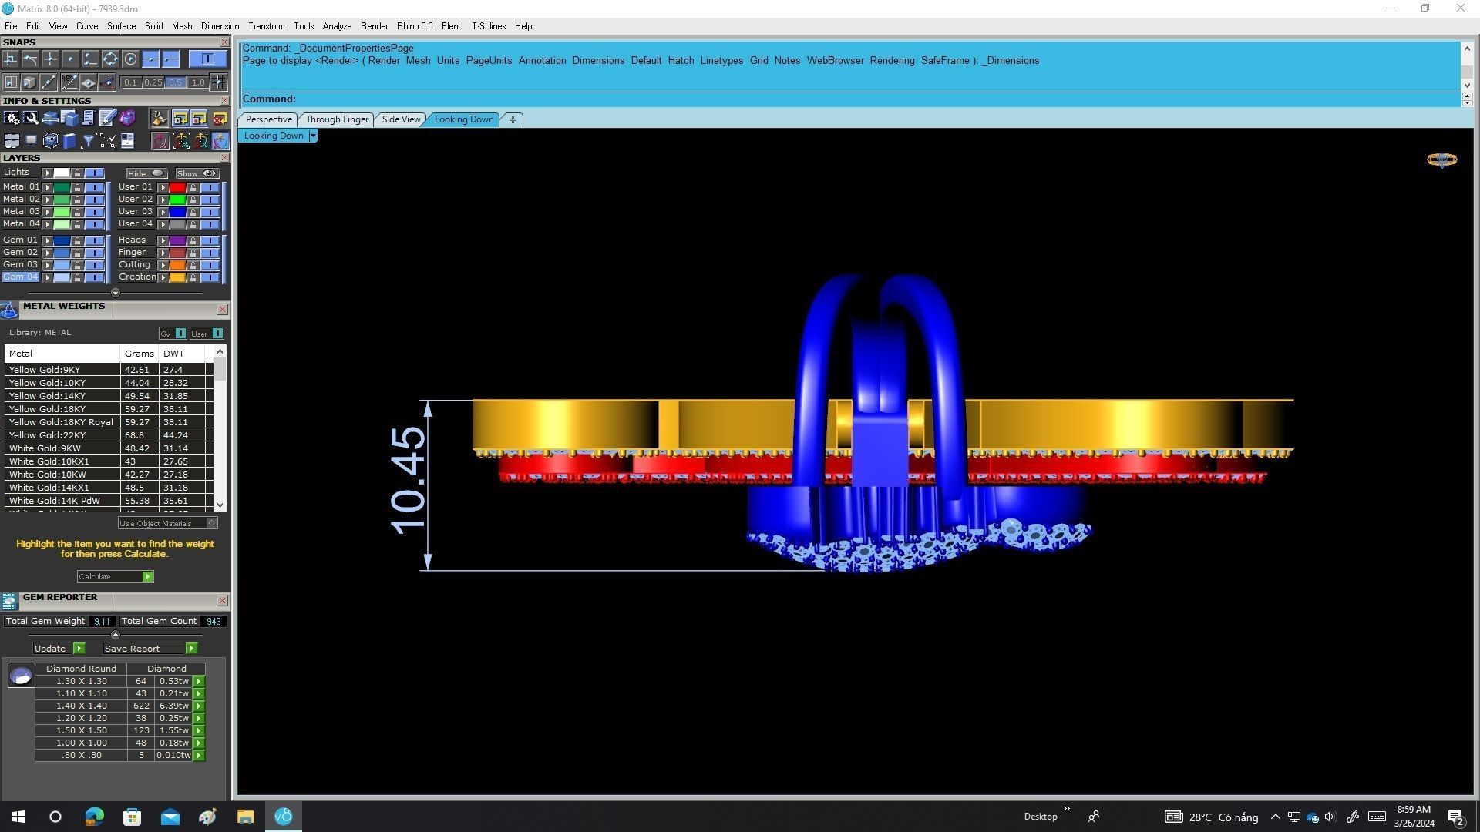Click the notes pencil icon
The height and width of the screenshot is (832, 1480).
click(x=107, y=118)
